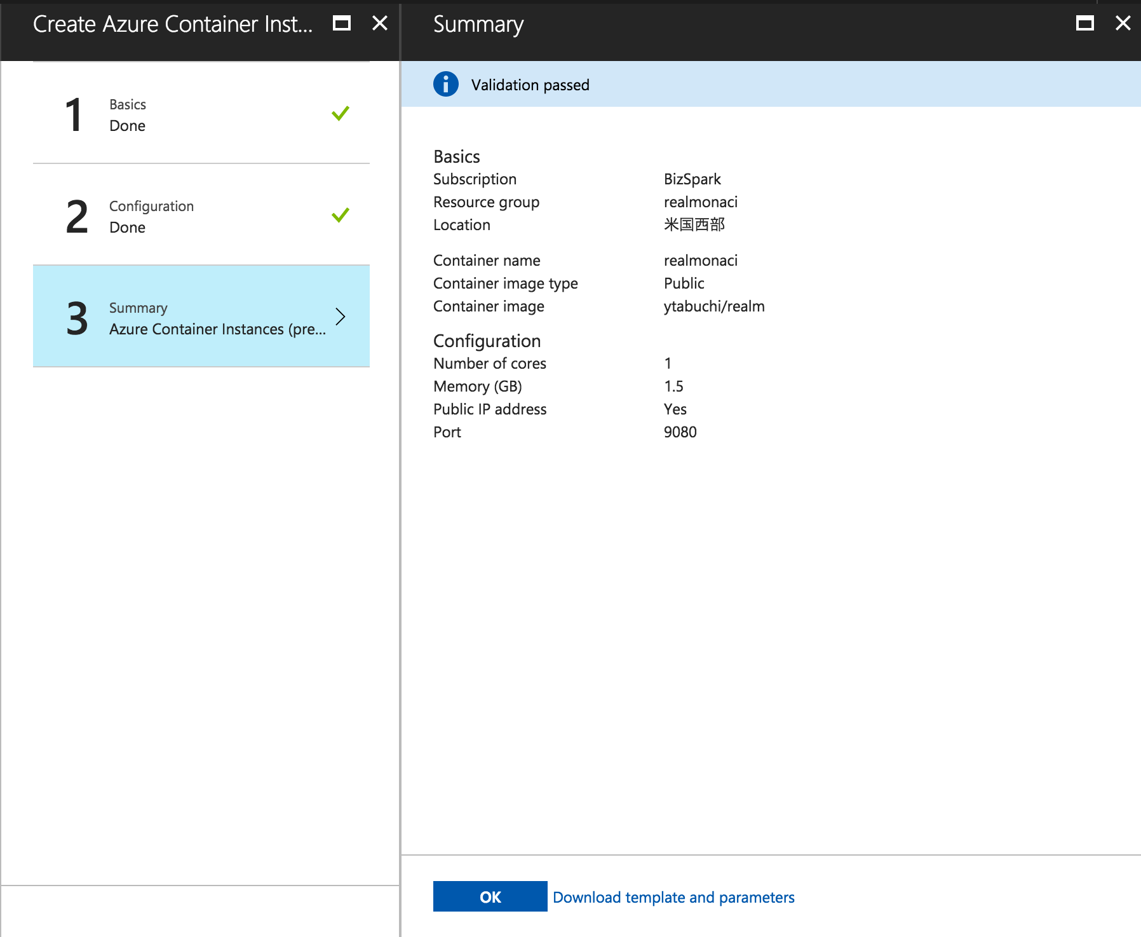
Task: Click the Validation passed message
Action: [x=530, y=85]
